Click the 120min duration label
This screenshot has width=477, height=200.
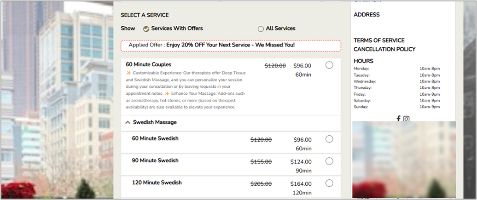(302, 193)
